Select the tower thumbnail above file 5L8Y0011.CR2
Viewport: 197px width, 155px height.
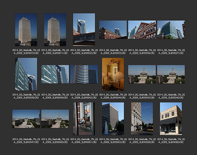pos(55,30)
